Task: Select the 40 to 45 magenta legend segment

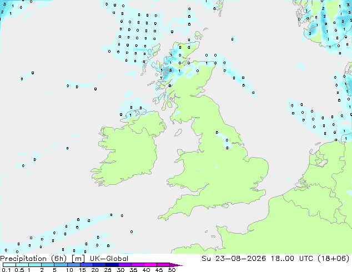Action: 150,265
